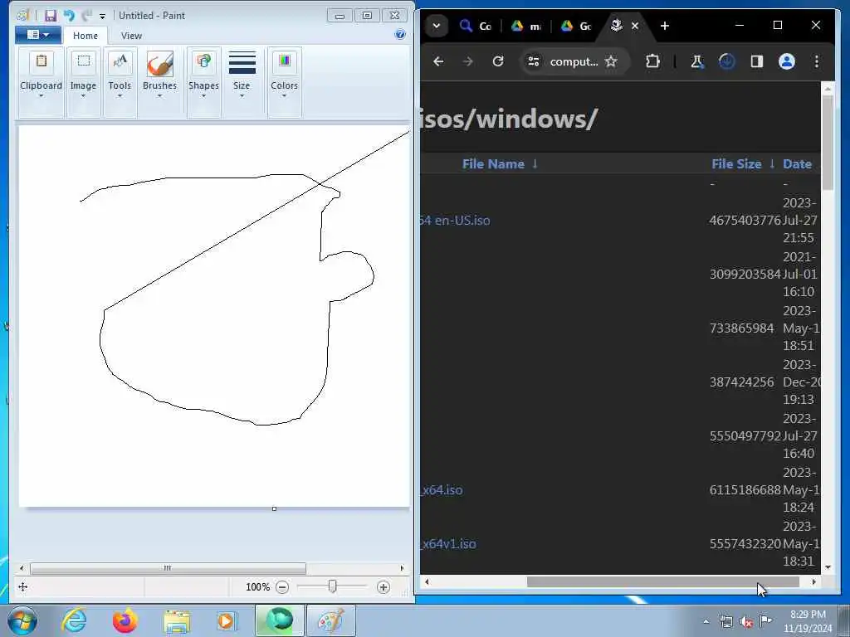Open Chrome's three-dot menu
850x637 pixels.
(817, 61)
